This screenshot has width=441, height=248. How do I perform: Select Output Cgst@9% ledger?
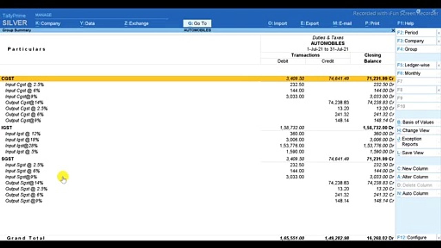coord(23,121)
